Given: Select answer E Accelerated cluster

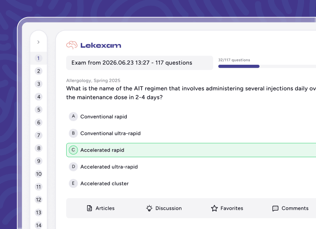Looking at the screenshot, I should click(191, 183).
